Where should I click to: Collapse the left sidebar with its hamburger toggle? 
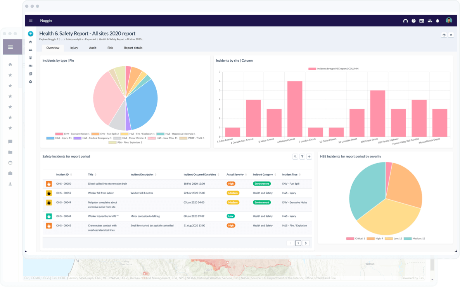(x=11, y=47)
